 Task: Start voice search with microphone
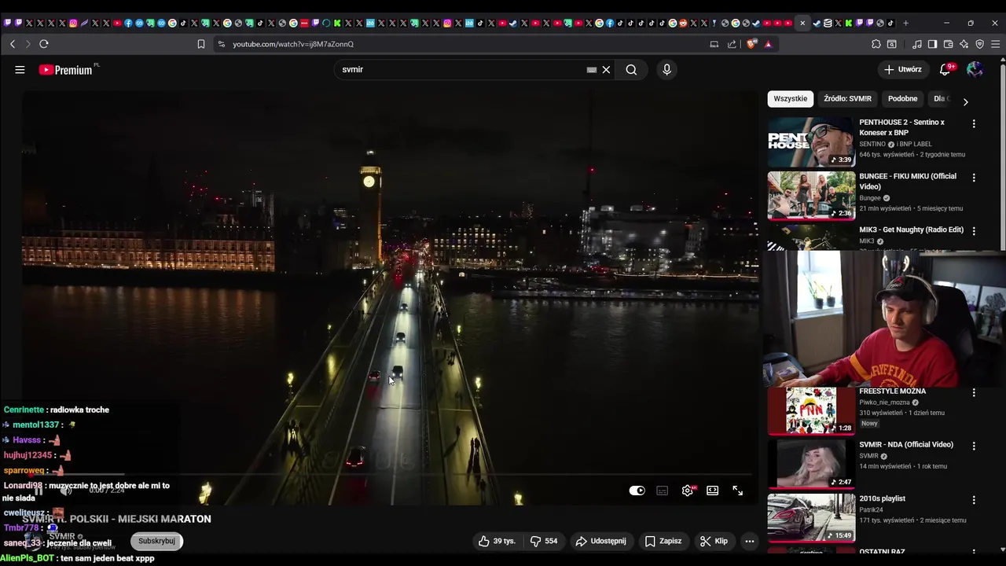pyautogui.click(x=666, y=70)
